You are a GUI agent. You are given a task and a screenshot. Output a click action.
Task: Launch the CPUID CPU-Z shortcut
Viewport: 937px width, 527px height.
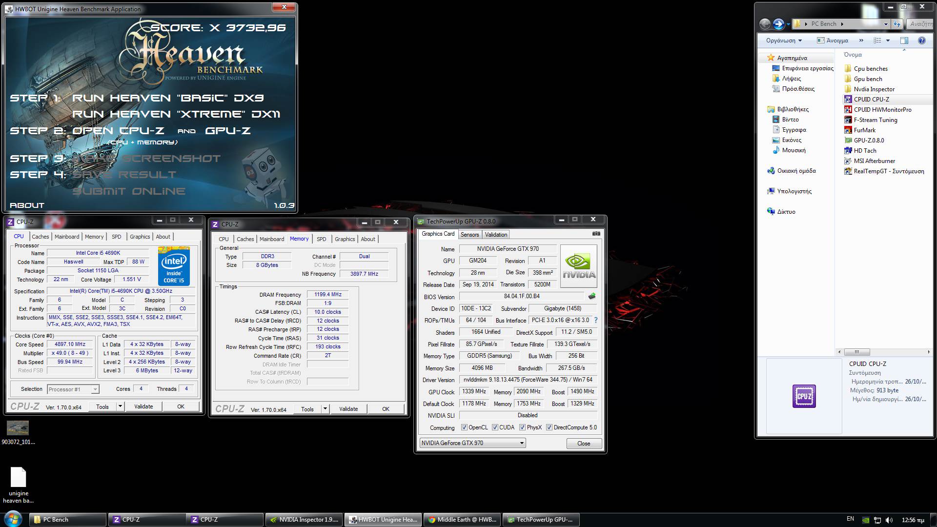(871, 100)
